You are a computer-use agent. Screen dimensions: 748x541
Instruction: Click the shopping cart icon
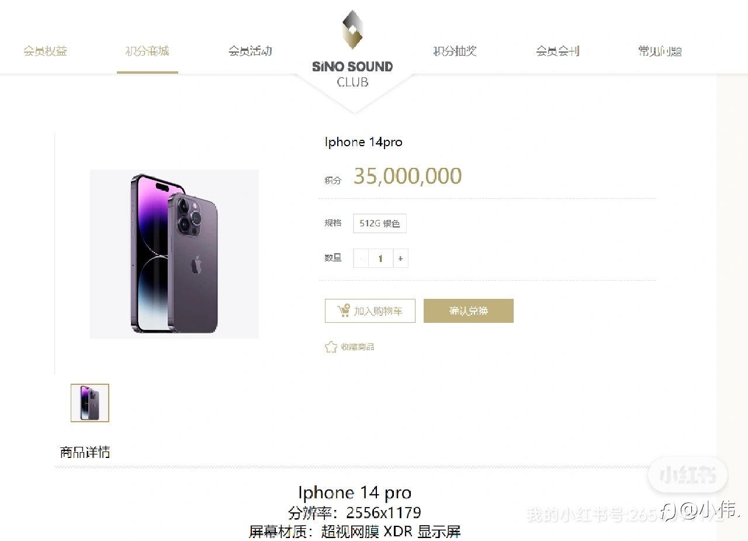[x=344, y=311]
